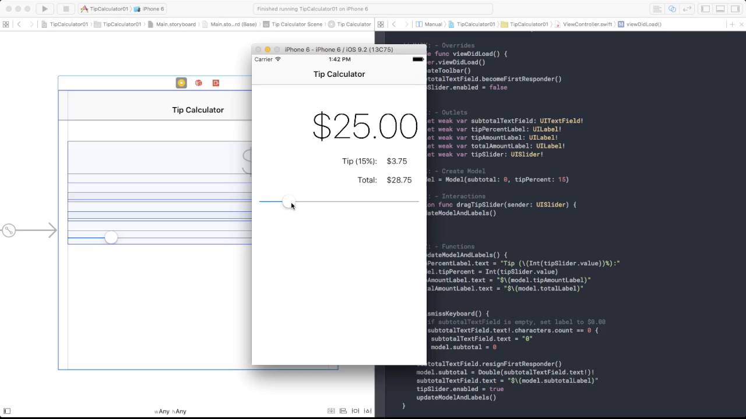This screenshot has width=746, height=419.
Task: Click the Stop button in Xcode toolbar
Action: (66, 9)
